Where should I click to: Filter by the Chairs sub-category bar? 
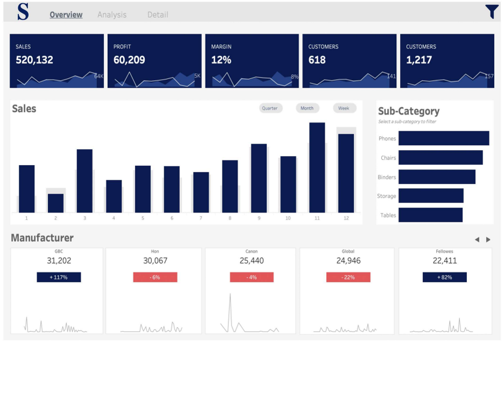[x=440, y=158]
